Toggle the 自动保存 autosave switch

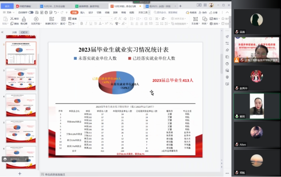[31, 12]
